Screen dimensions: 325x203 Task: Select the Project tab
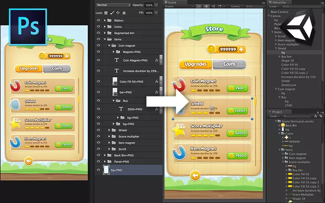277,112
